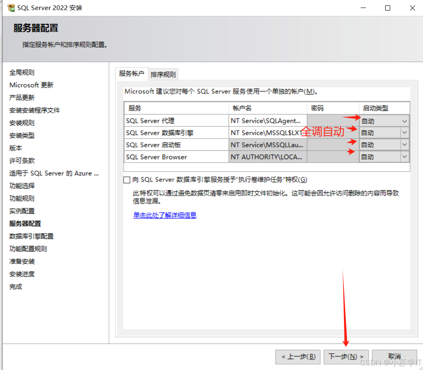Viewport: 423px width, 370px height.
Task: Click the 完成 step in sidebar
Action: [x=16, y=287]
